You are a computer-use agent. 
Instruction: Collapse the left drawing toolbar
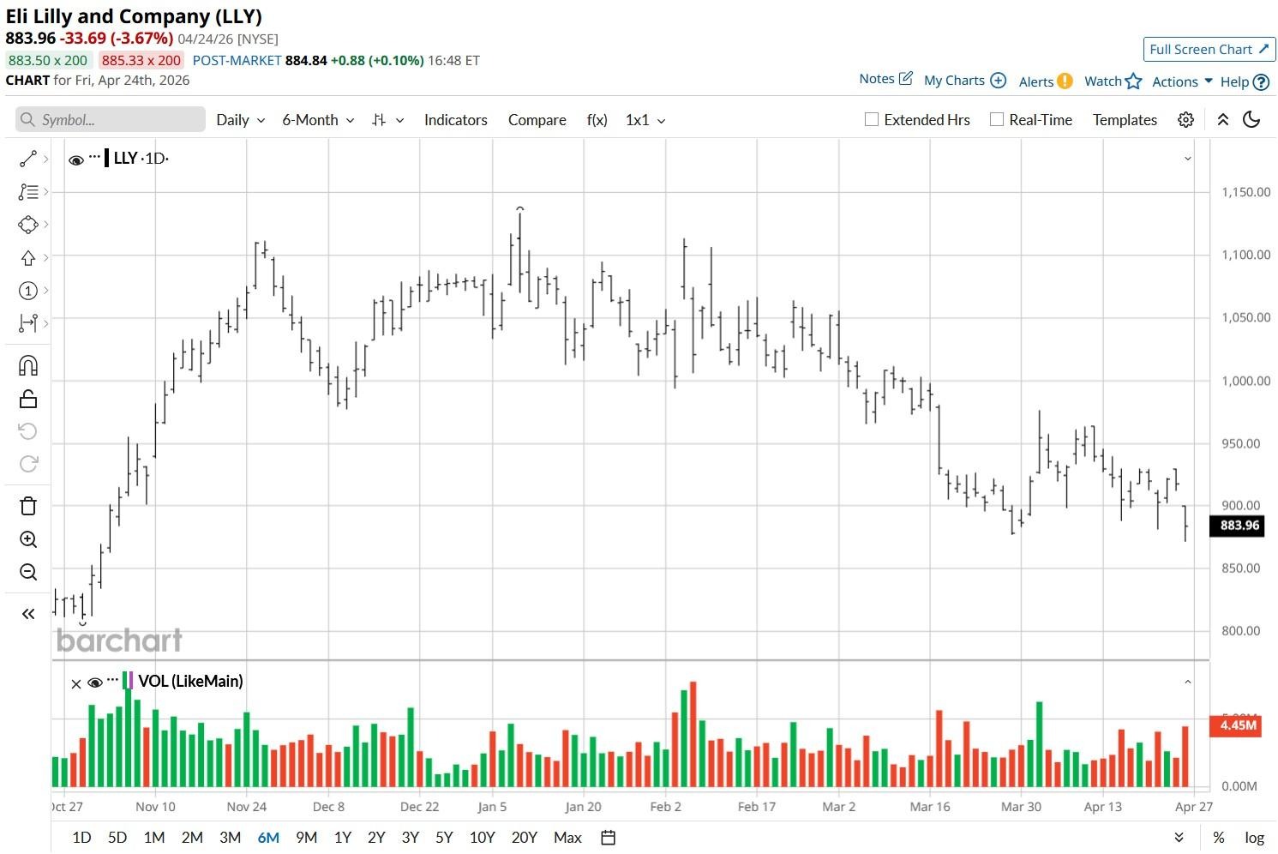tap(28, 614)
